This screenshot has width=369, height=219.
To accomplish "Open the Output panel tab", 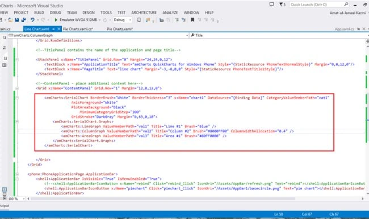I will 4,206.
